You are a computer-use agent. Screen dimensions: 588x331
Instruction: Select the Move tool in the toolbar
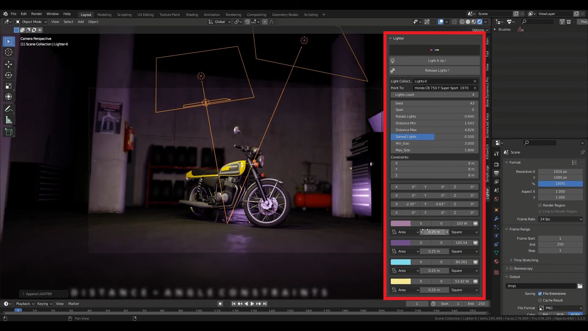click(9, 64)
